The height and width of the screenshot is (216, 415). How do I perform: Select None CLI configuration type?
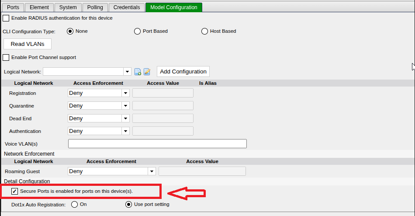[70, 31]
